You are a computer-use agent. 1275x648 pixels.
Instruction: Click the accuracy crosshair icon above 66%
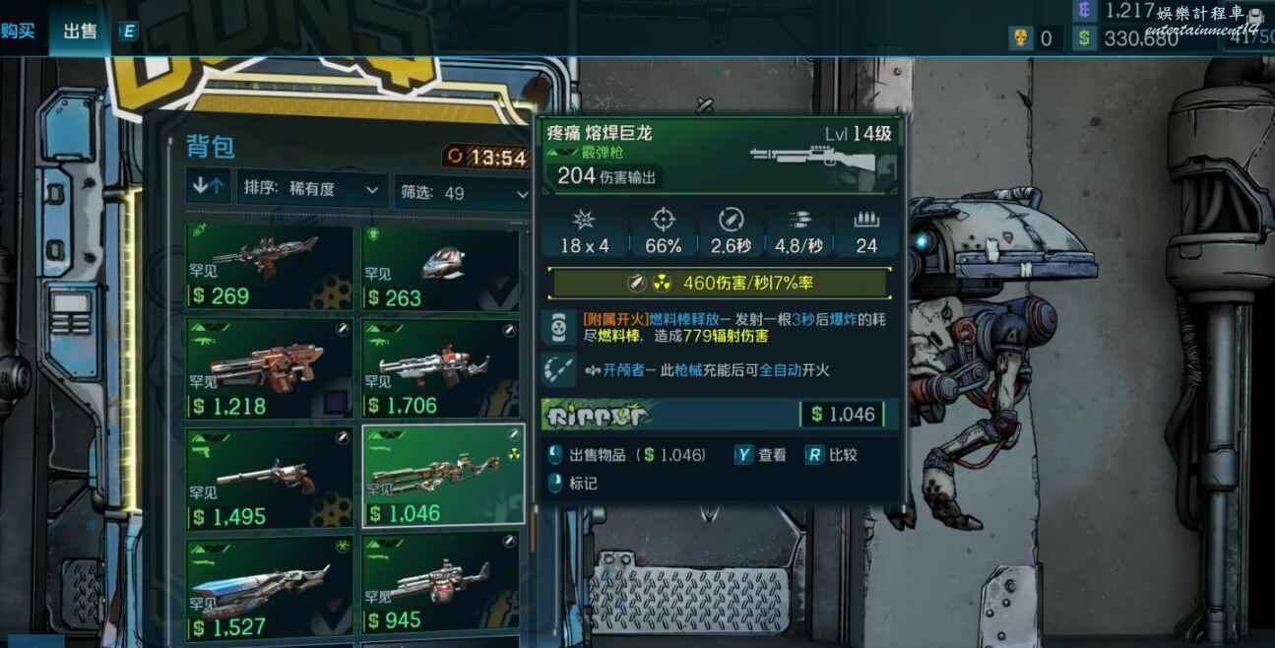pos(665,220)
